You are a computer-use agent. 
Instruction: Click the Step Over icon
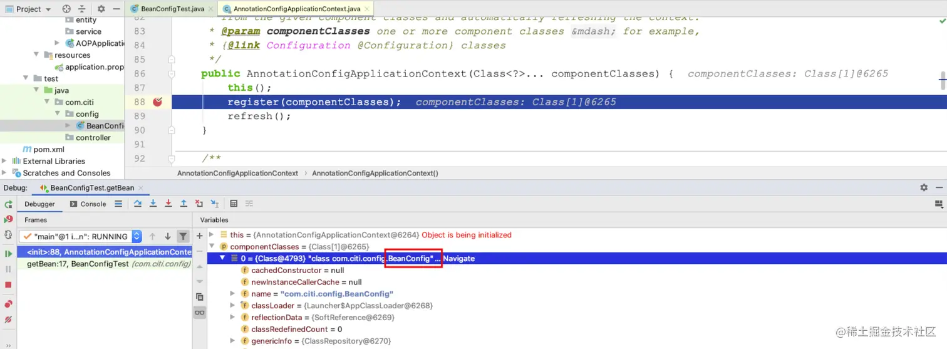pyautogui.click(x=138, y=204)
